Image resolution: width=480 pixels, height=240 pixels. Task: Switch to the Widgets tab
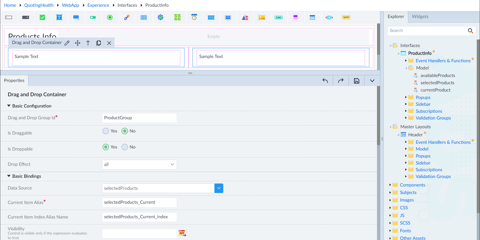click(420, 16)
